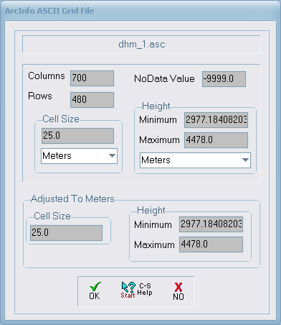Click the Columns field showing 700
The height and width of the screenshot is (325, 281).
[92, 78]
